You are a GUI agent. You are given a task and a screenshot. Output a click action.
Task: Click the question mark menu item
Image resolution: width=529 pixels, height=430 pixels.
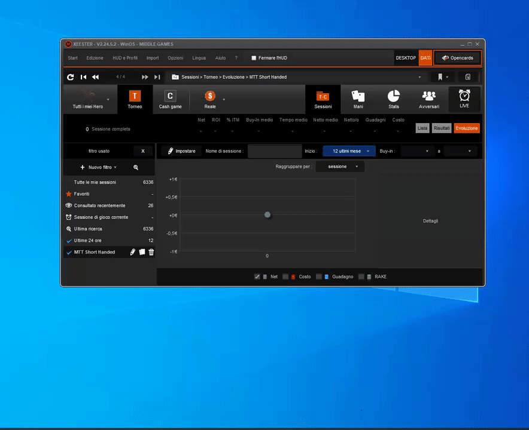tap(236, 58)
